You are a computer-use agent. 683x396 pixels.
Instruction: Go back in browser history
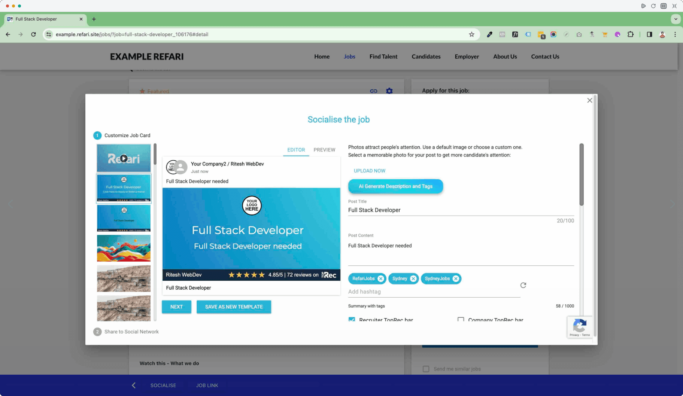8,34
